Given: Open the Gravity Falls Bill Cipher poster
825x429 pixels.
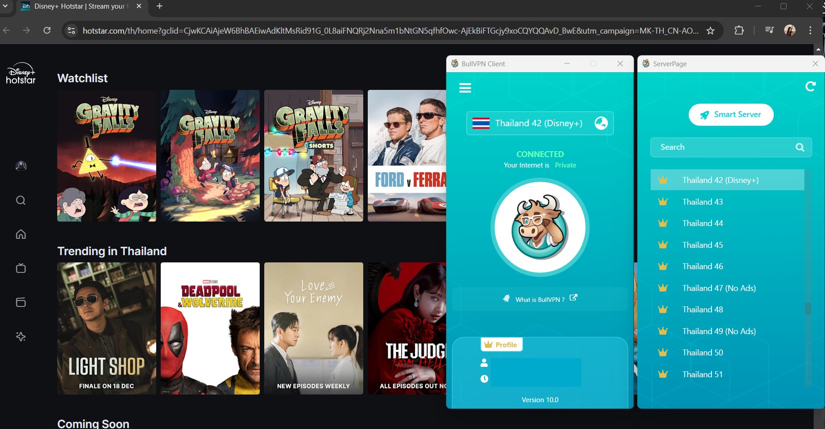Looking at the screenshot, I should click(x=107, y=156).
